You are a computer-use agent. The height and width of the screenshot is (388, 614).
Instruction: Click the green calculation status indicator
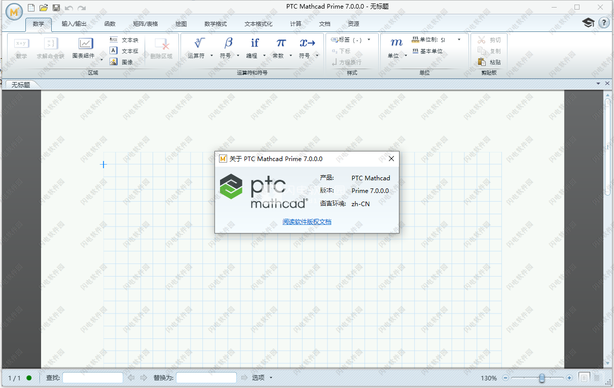(x=29, y=378)
